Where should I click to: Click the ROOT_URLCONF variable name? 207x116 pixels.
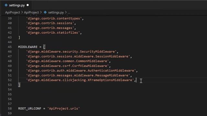(x=30, y=109)
